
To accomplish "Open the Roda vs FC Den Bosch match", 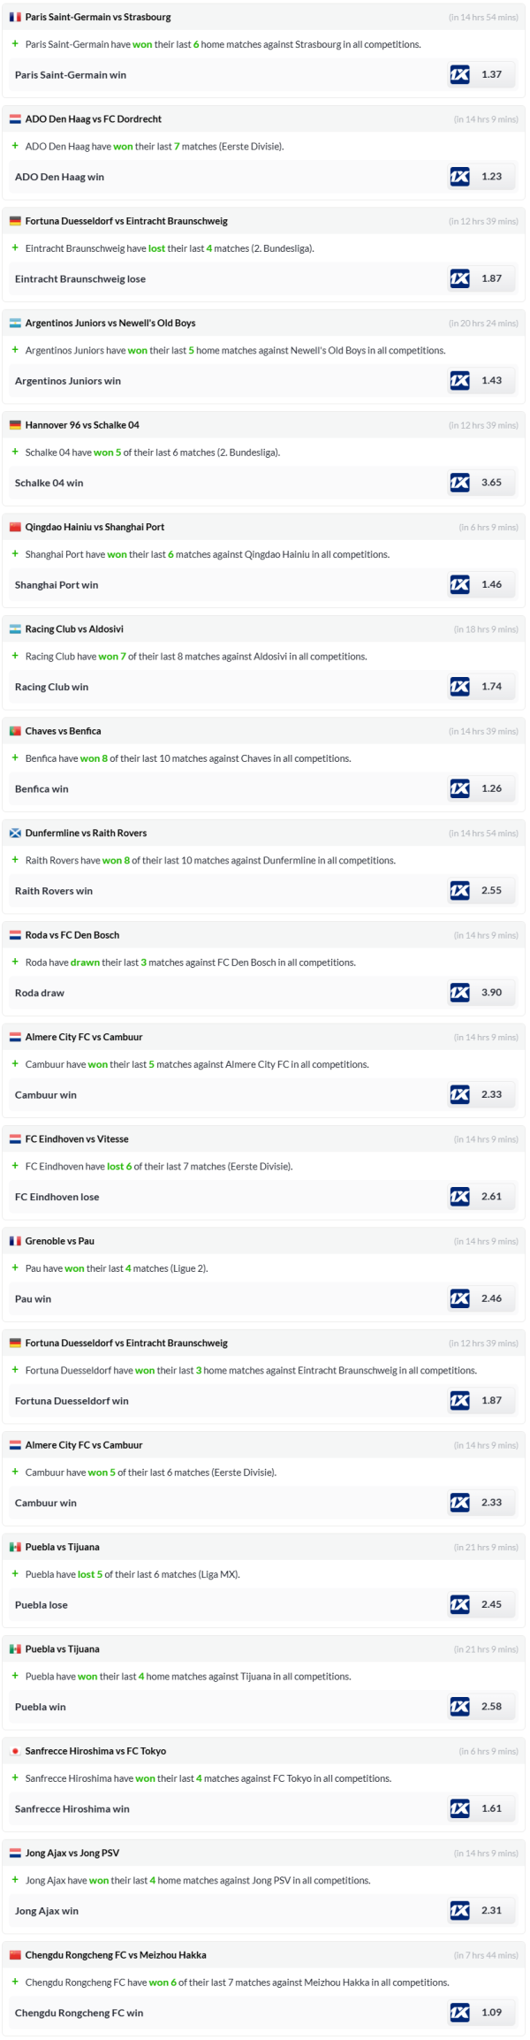I will point(72,935).
